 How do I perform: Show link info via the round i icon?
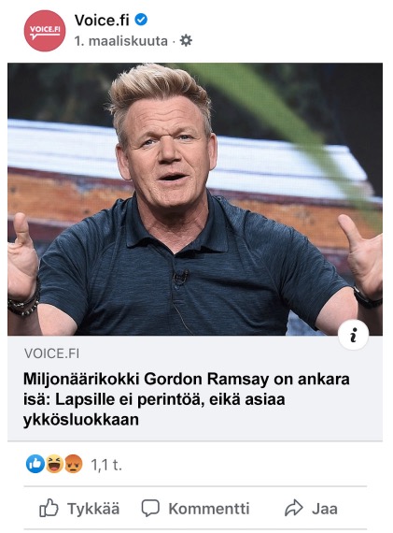(x=353, y=335)
